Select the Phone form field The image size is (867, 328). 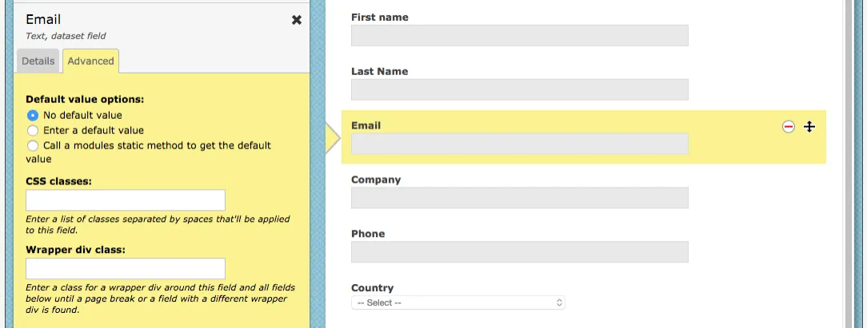point(520,251)
